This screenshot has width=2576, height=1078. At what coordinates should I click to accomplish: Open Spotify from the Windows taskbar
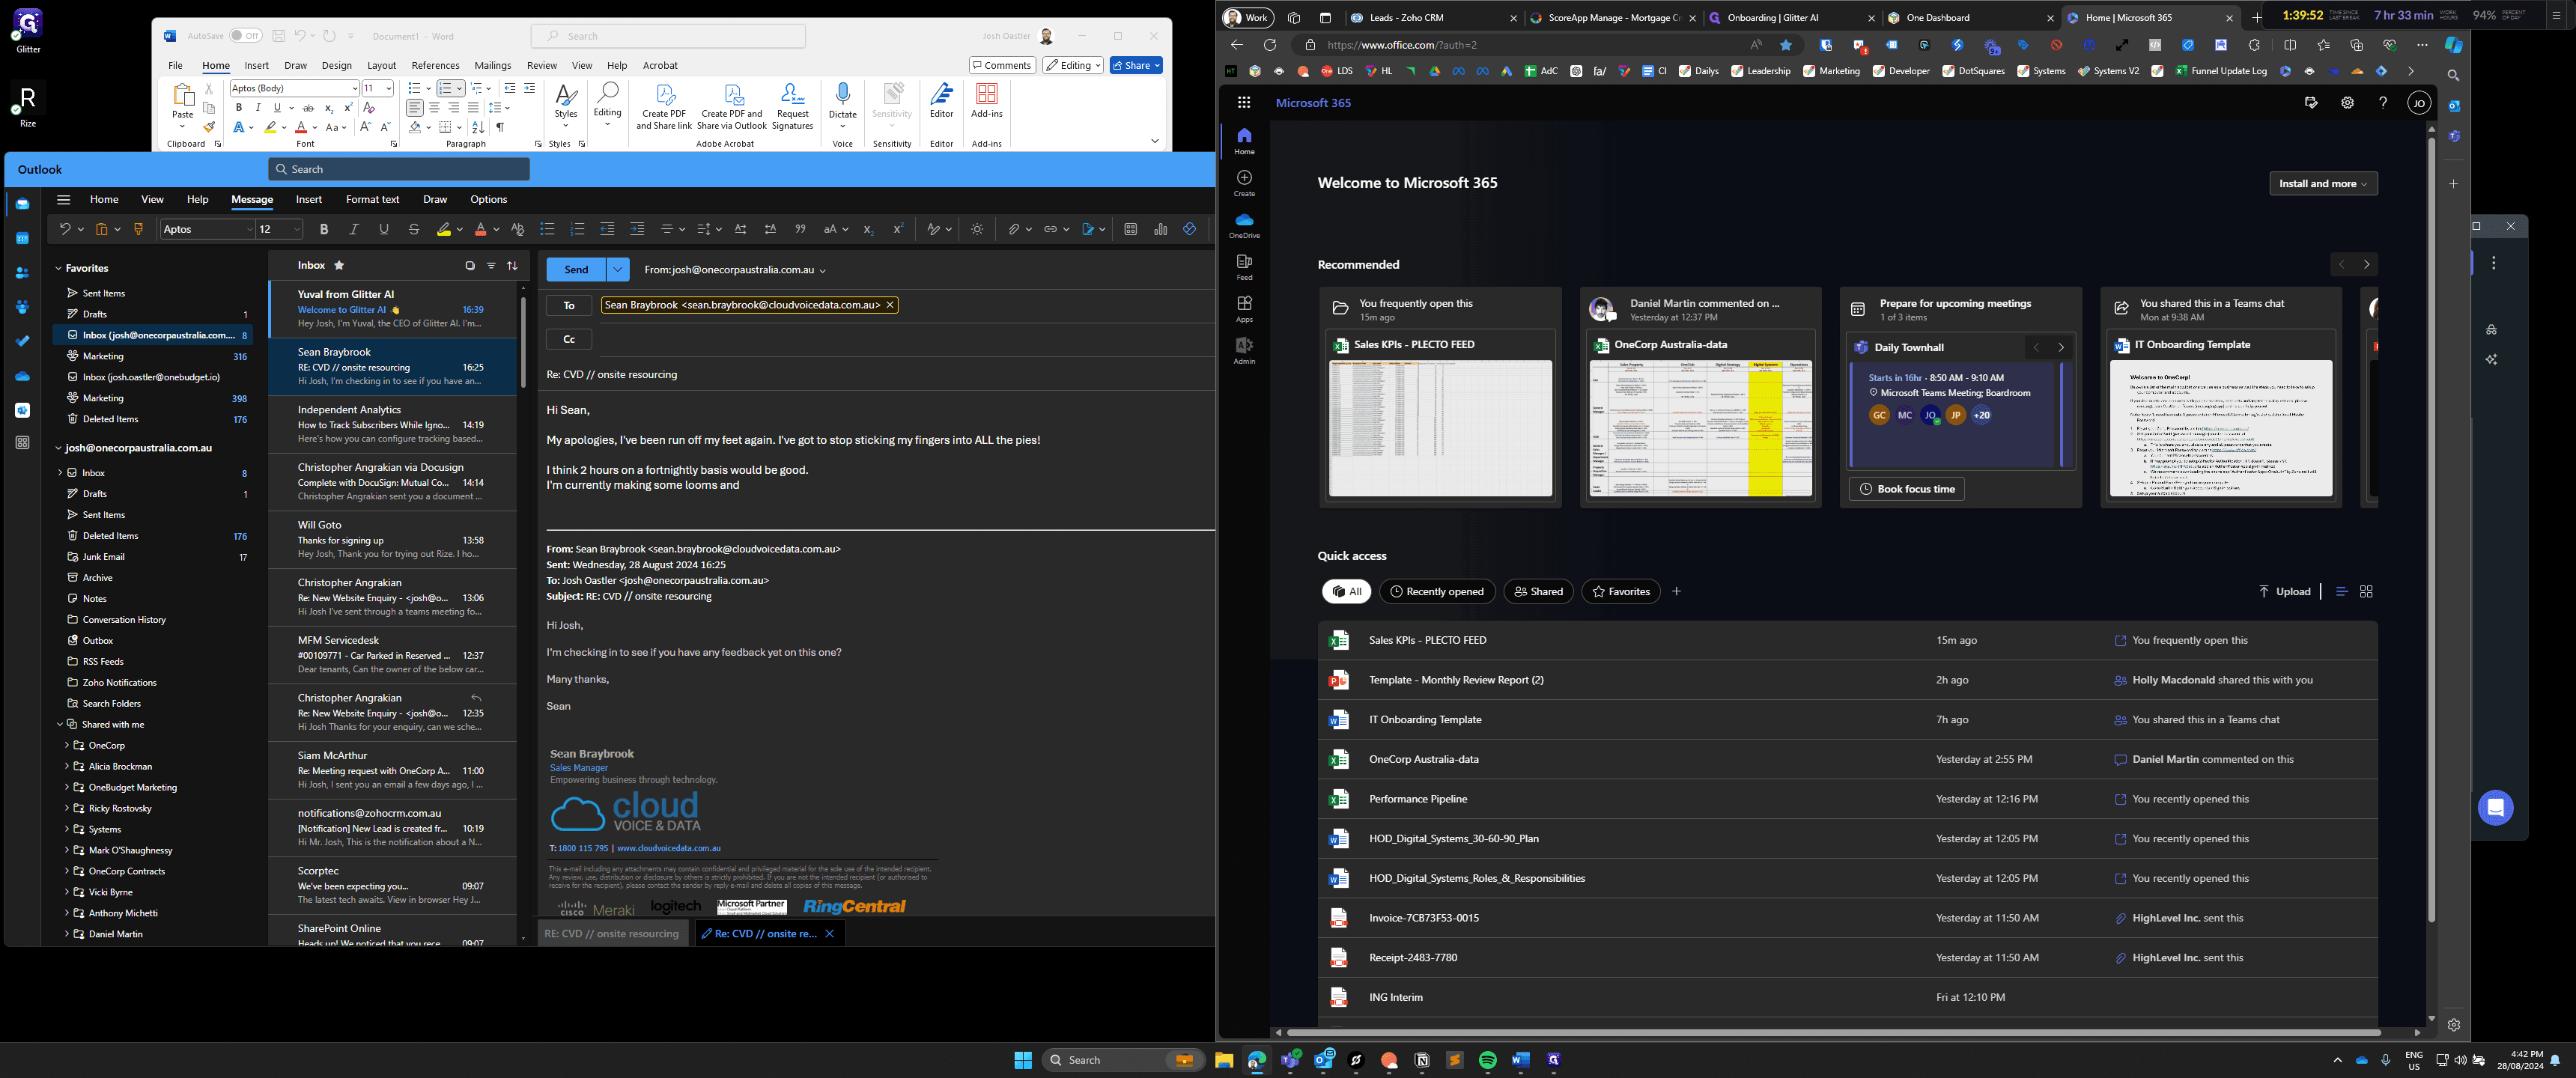[x=1487, y=1060]
